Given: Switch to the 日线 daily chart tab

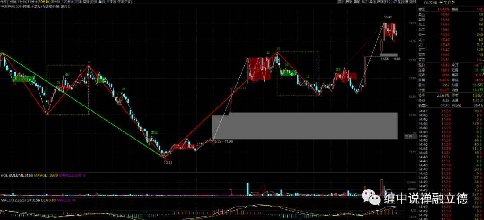Looking at the screenshot, I should click(78, 2).
